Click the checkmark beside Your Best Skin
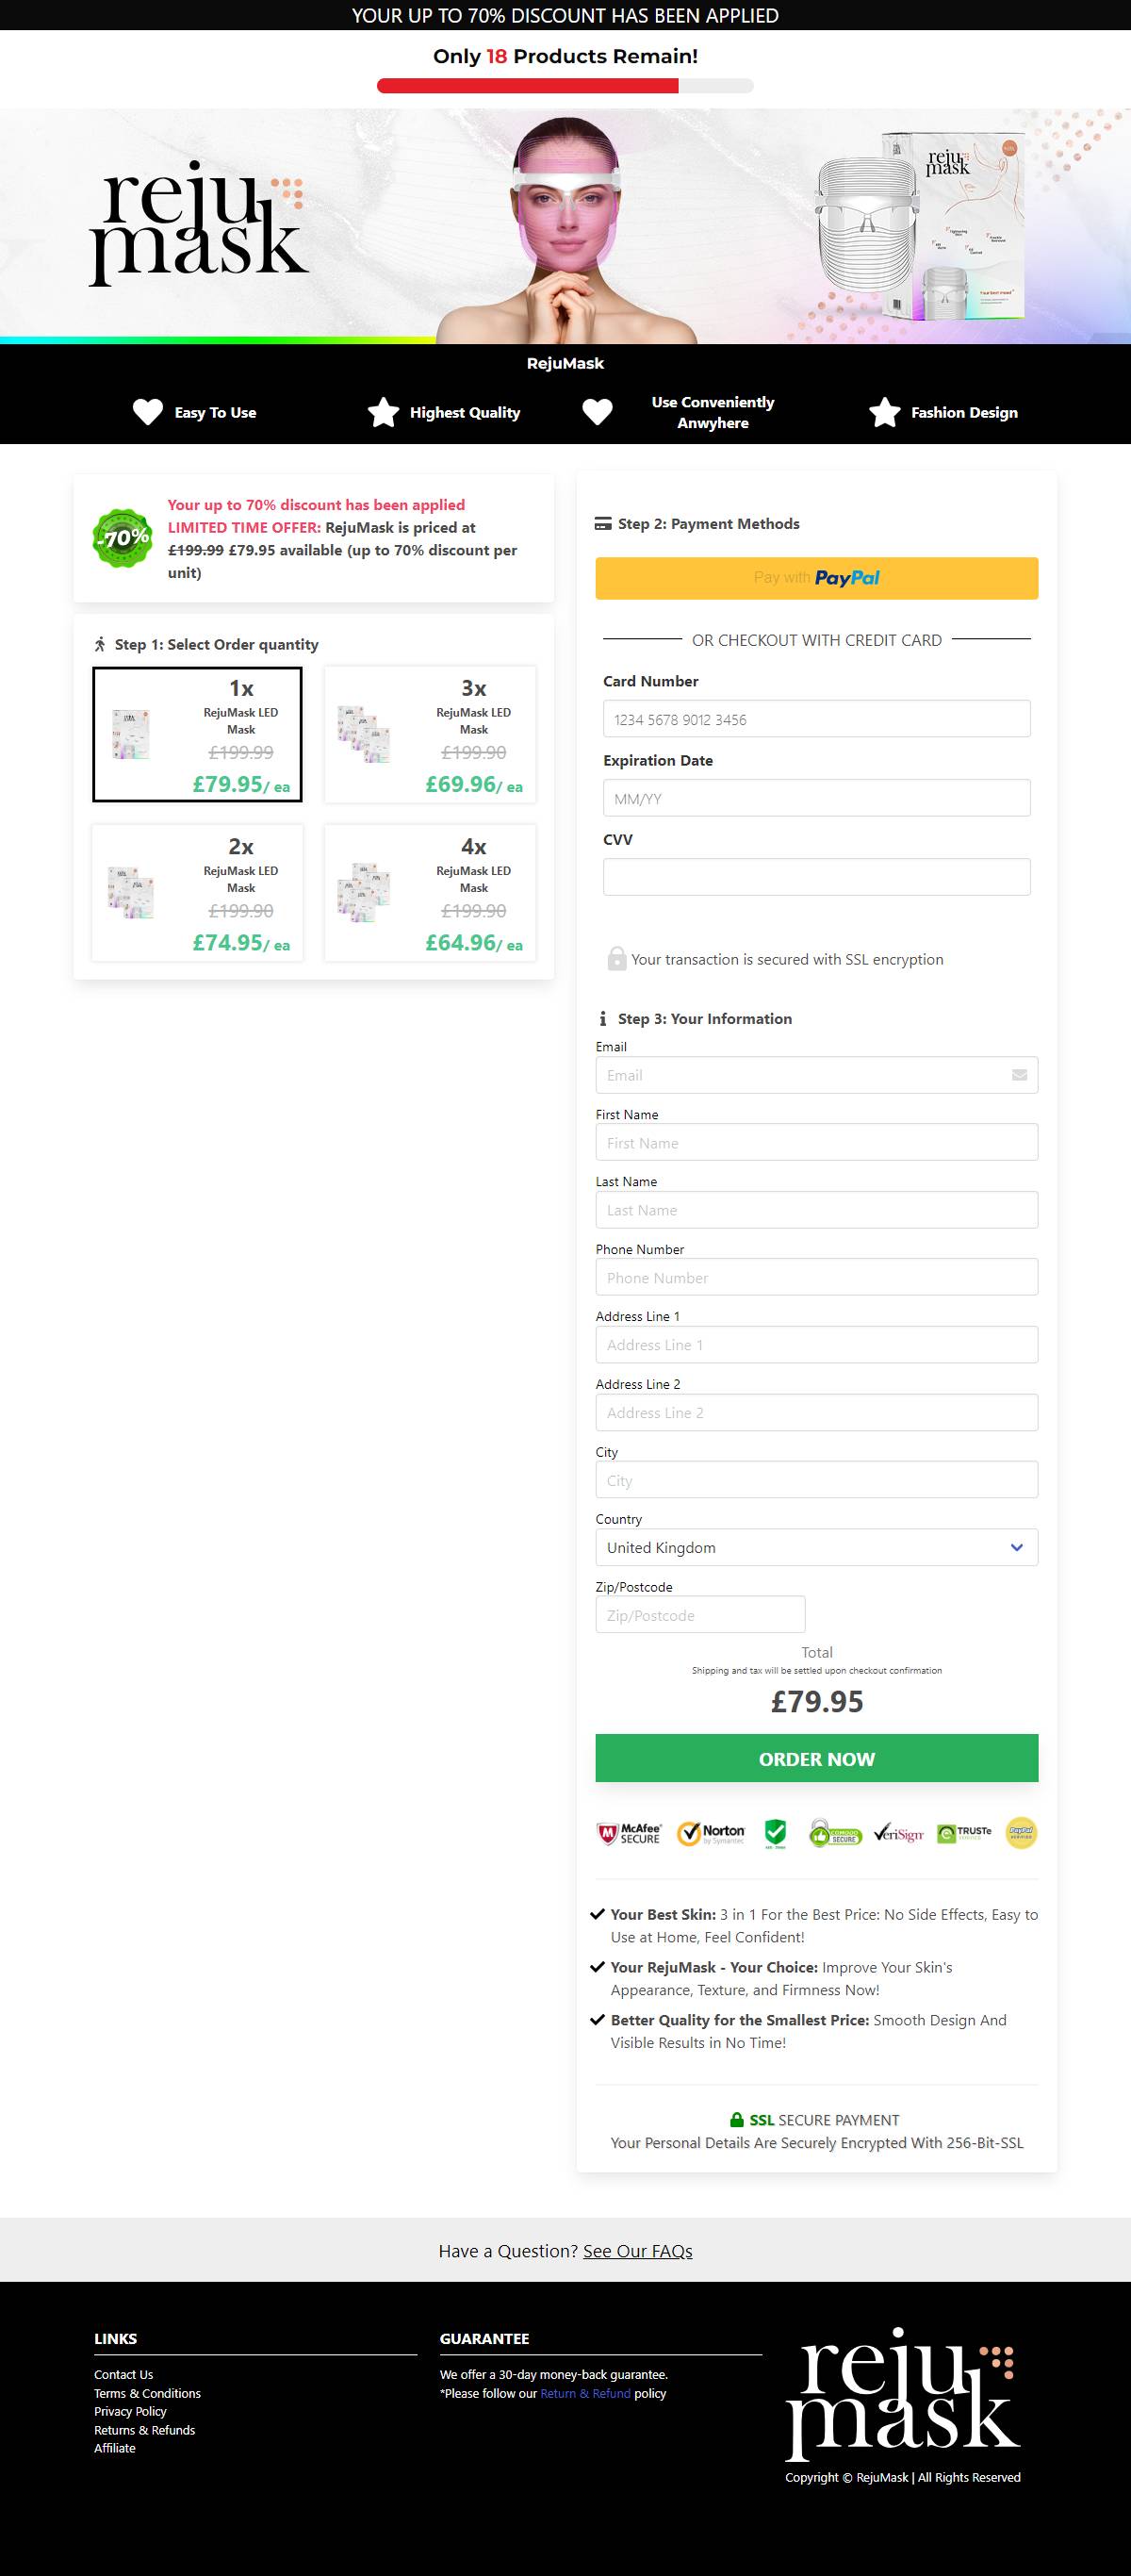 pos(597,1914)
